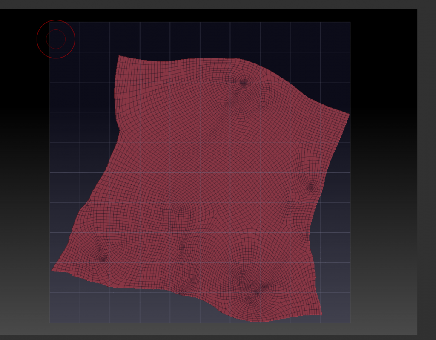This screenshot has height=340, width=436.
Task: Select the spiral pole near the mesh right edge
Action: pyautogui.click(x=311, y=187)
